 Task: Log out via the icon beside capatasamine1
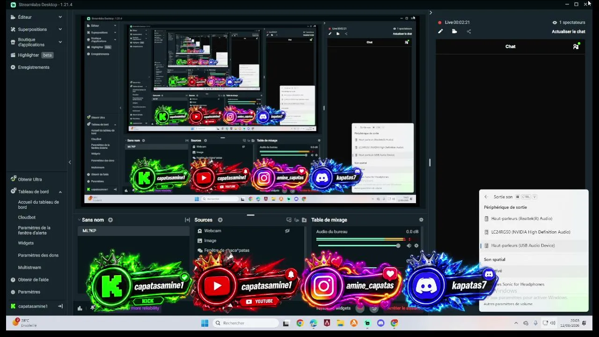60,306
